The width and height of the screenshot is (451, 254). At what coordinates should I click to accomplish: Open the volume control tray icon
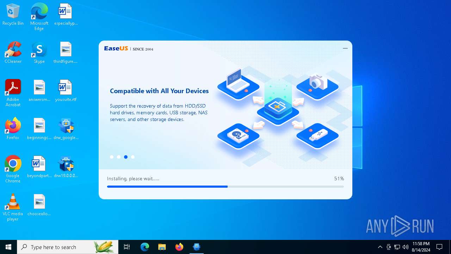pyautogui.click(x=406, y=247)
